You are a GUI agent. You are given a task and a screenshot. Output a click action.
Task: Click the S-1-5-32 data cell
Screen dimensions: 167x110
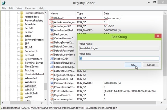click(109, 26)
